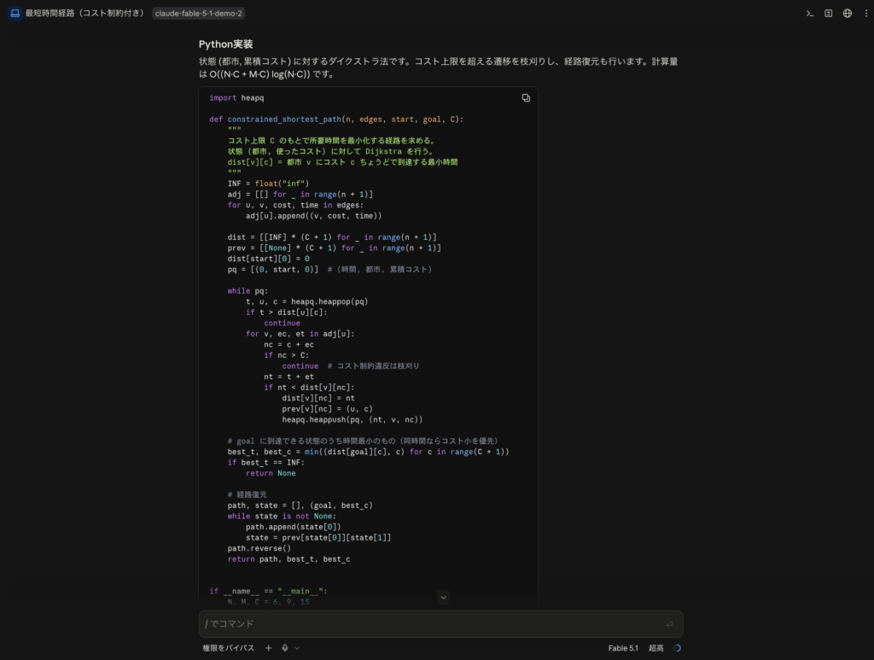Open the terminal panel icon

coord(810,14)
